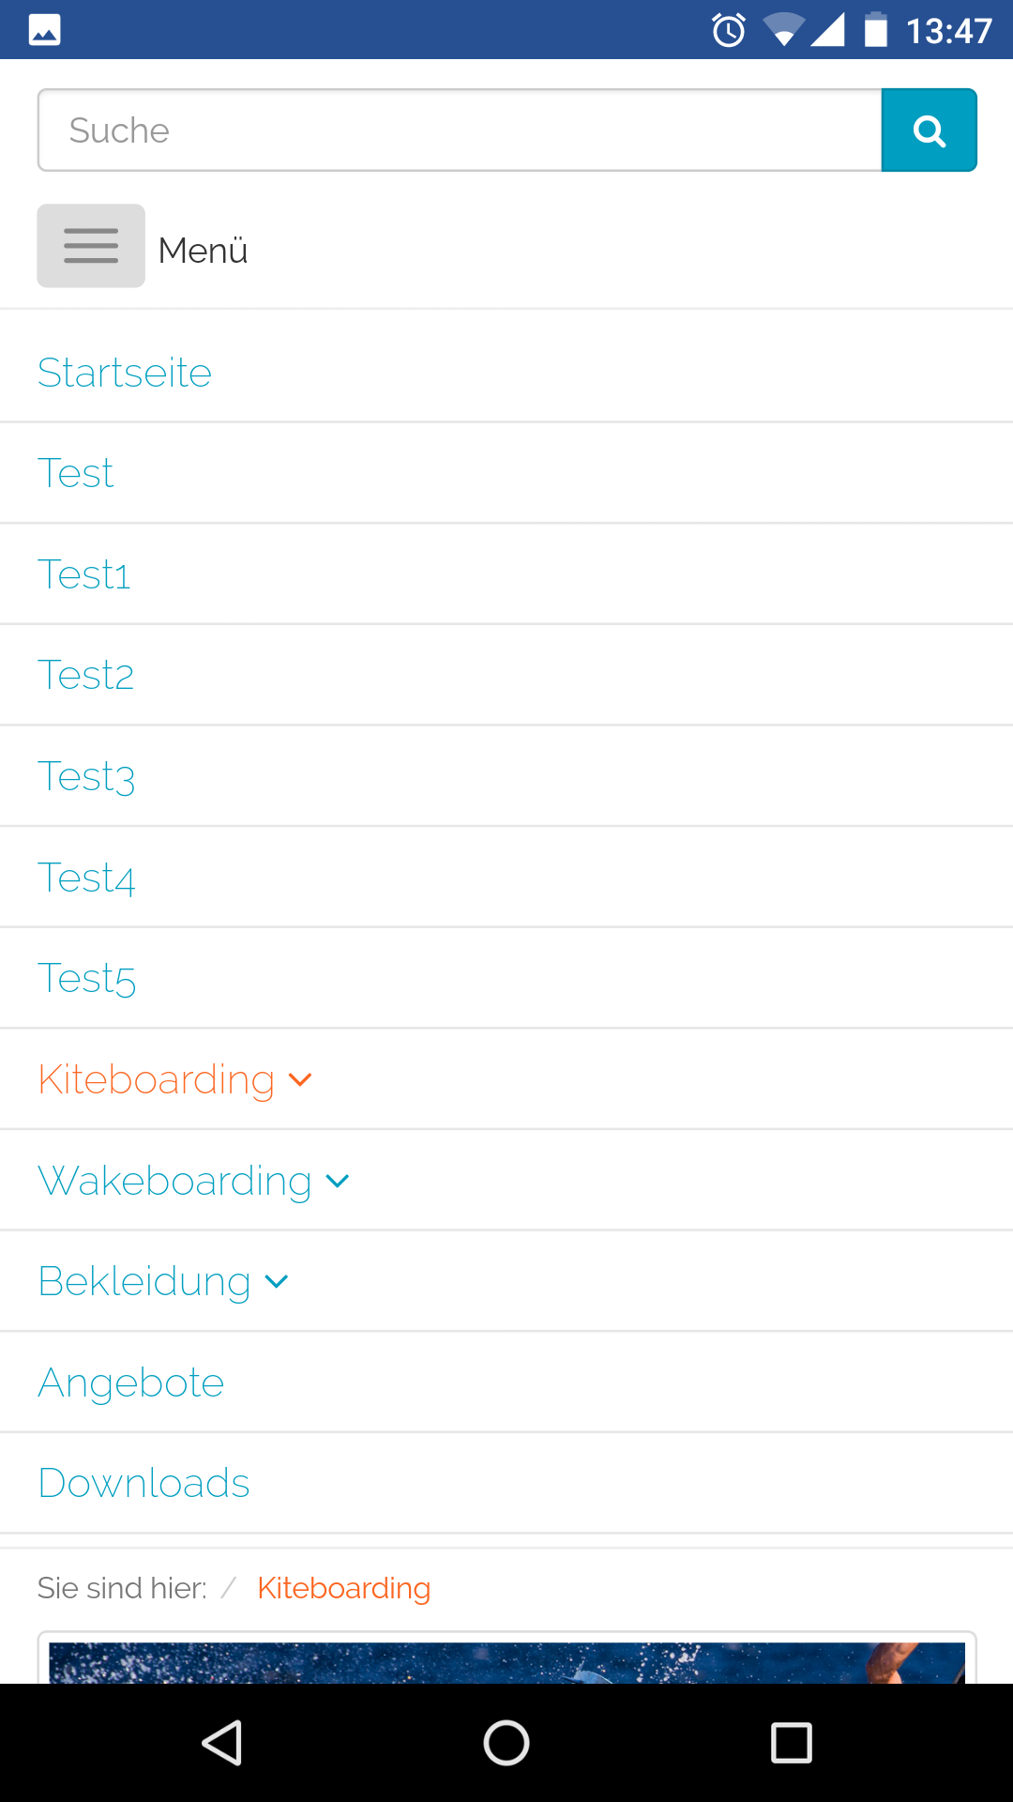Click Kiteboarding in the breadcrumb trail
The width and height of the screenshot is (1013, 1802).
(343, 1588)
